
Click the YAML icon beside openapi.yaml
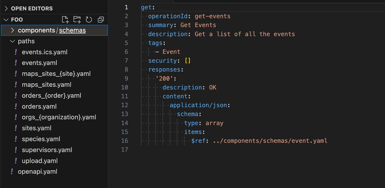pyautogui.click(x=12, y=172)
